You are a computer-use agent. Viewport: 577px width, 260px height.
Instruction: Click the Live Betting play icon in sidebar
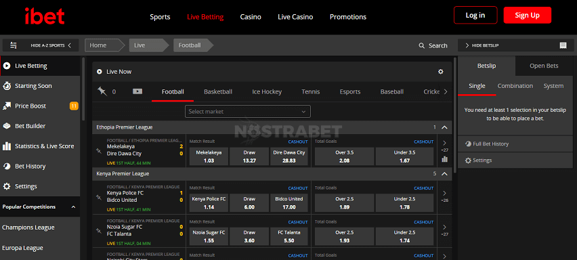(7, 66)
